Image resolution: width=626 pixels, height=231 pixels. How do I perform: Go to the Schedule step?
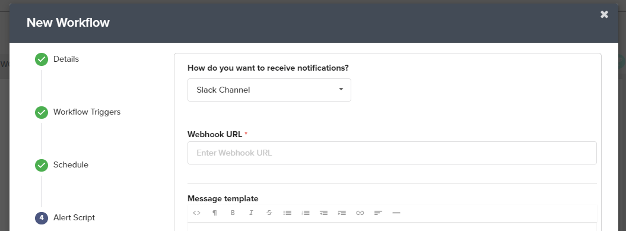click(71, 164)
